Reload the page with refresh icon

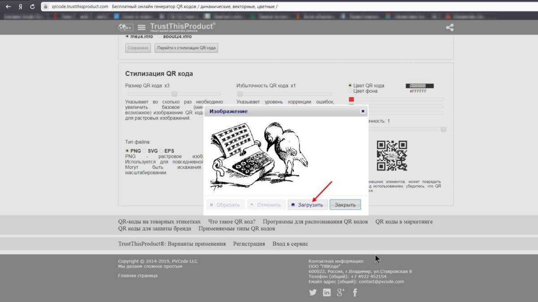[32, 7]
